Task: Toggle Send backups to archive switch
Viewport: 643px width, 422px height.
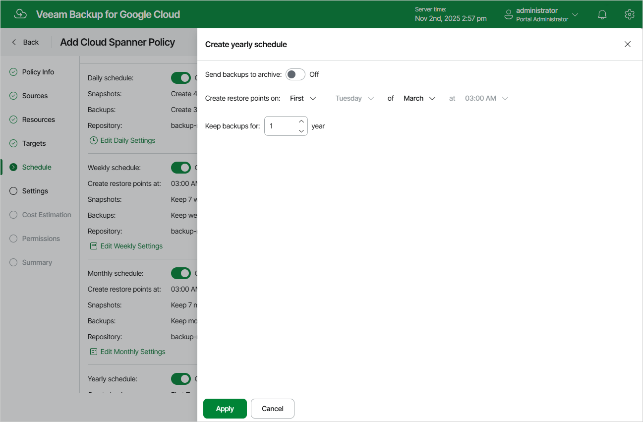Action: click(295, 74)
